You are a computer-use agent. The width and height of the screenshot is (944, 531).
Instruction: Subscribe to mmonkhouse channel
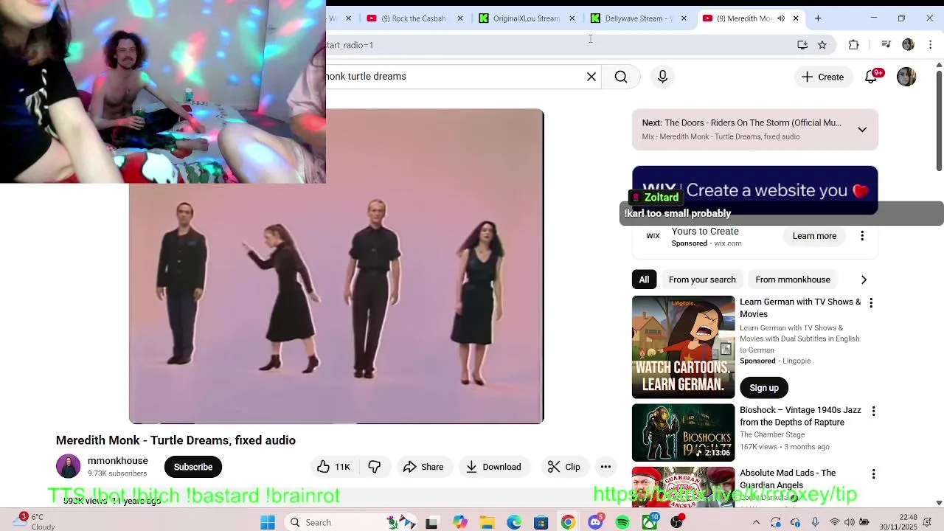point(193,467)
